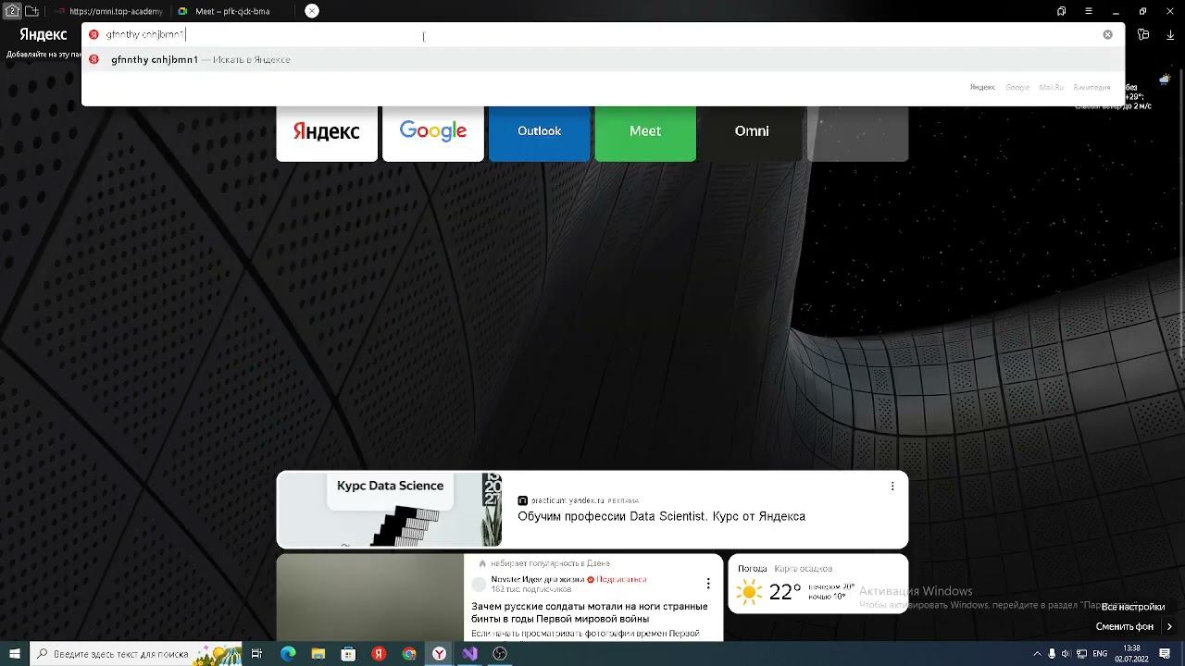Open the Яндекс tile

(x=327, y=131)
